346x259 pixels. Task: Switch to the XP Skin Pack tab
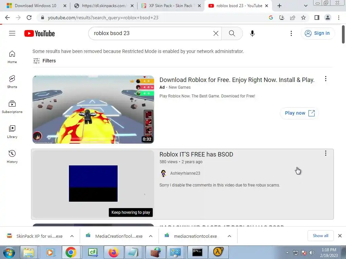(x=171, y=6)
